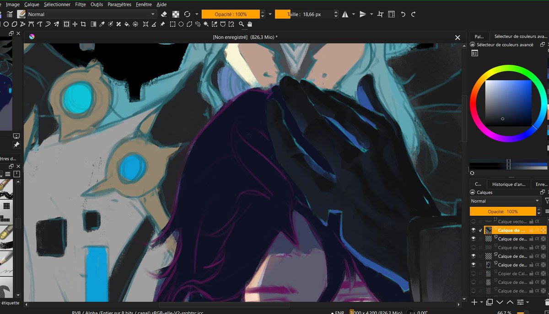Duplicate the current layer
Screen dimensions: 549x314
pos(490,302)
